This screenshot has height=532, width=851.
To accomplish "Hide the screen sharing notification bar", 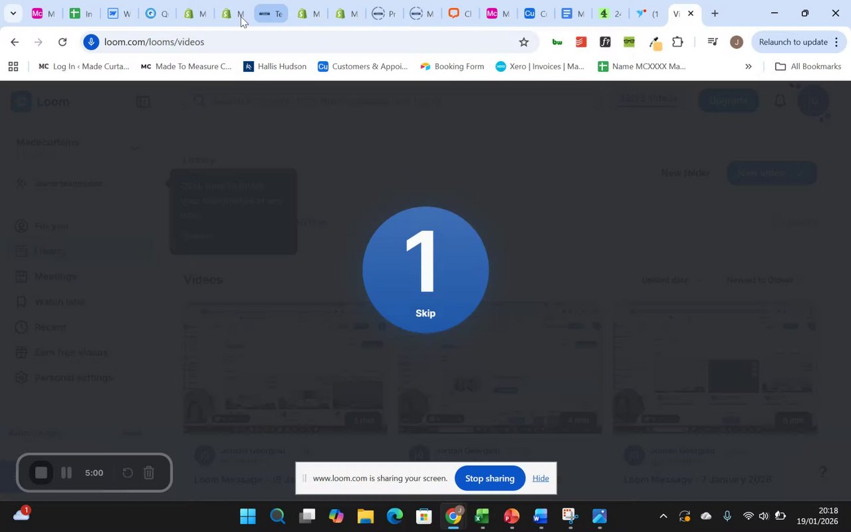I will 541,478.
